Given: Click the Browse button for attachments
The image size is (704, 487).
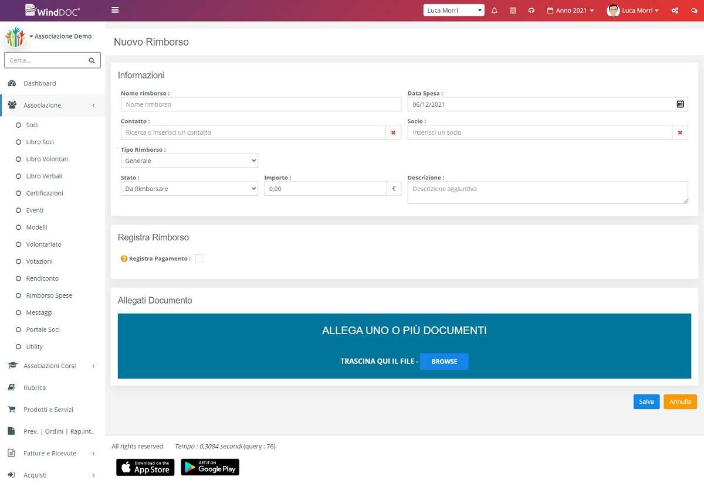Looking at the screenshot, I should coord(444,362).
